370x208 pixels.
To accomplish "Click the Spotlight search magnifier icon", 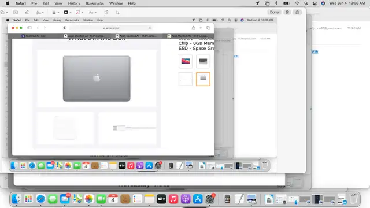I will 306,3.
